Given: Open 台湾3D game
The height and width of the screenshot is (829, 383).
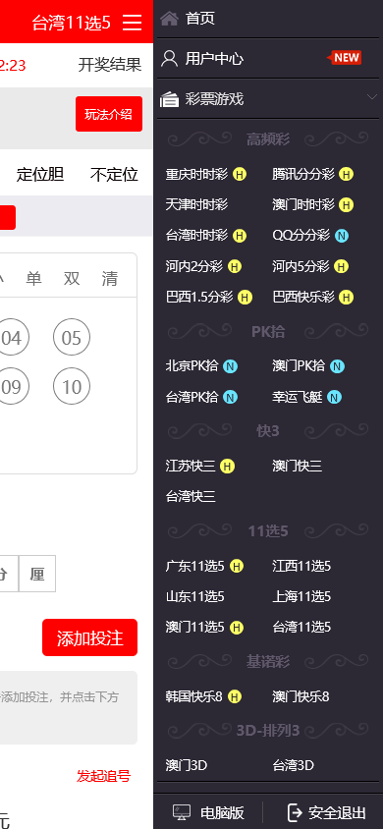Looking at the screenshot, I should point(294,765).
